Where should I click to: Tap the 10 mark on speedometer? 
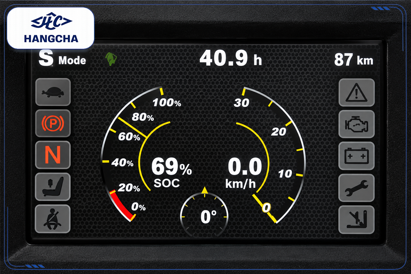point(285,174)
